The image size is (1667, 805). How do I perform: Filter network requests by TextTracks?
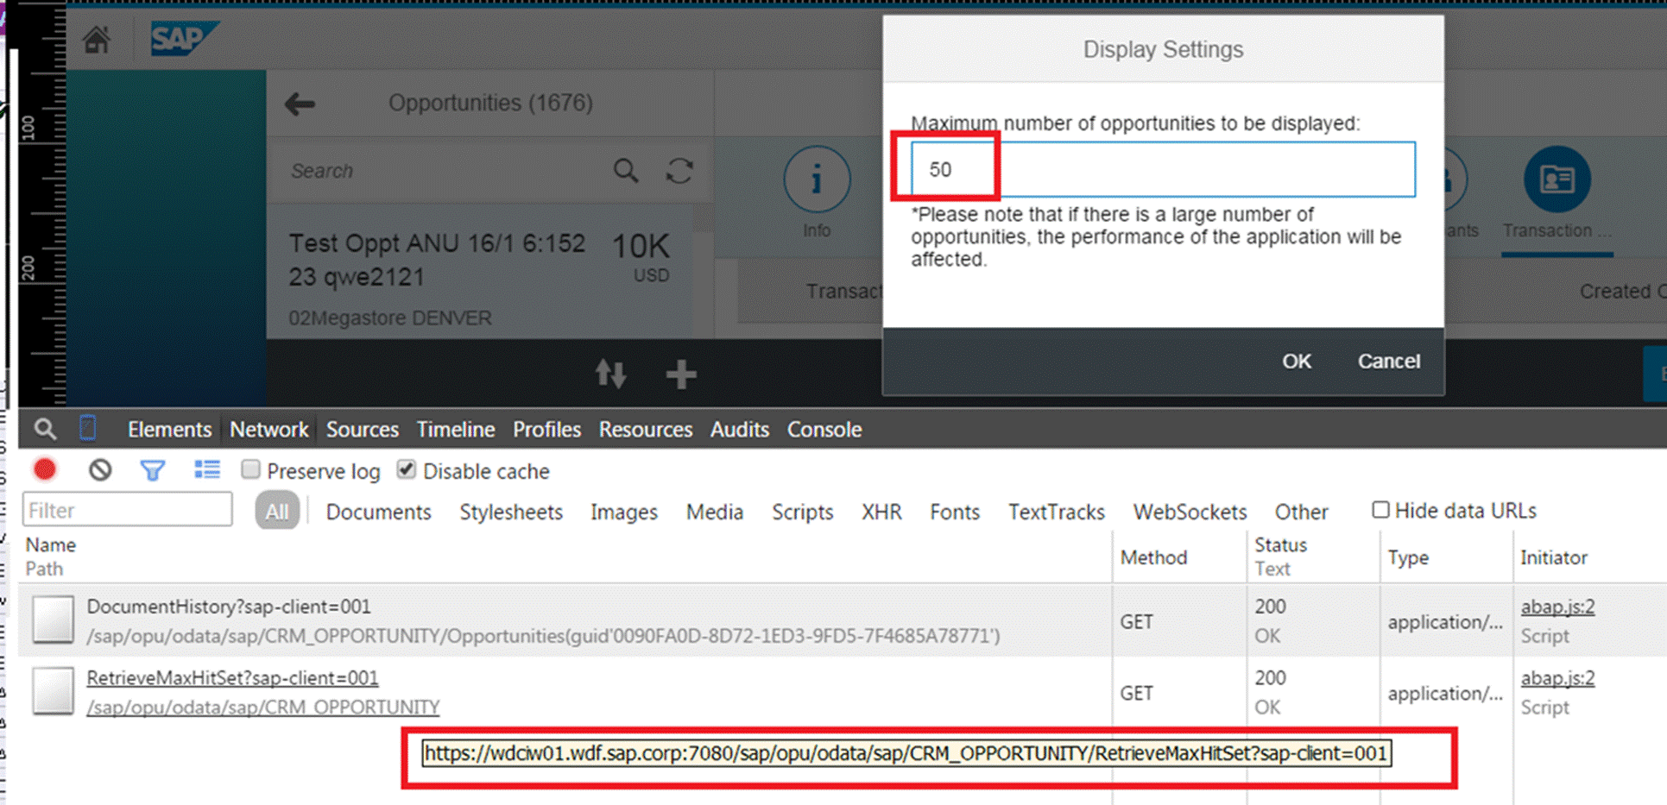(1057, 512)
